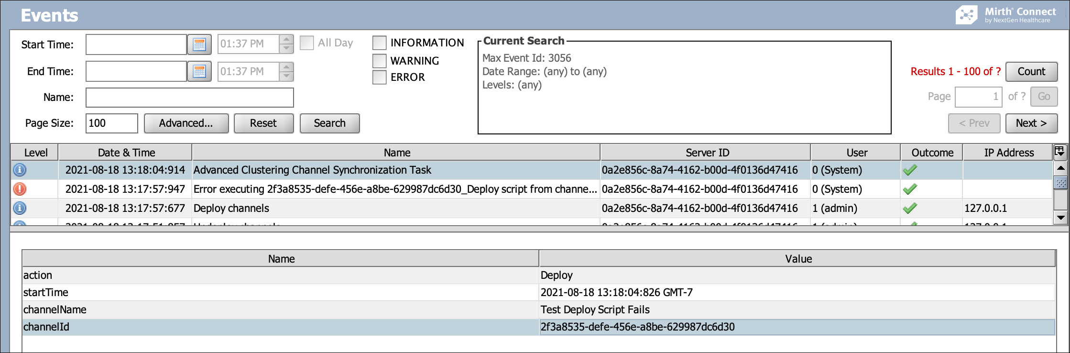Click the Advanced... button

coord(186,123)
